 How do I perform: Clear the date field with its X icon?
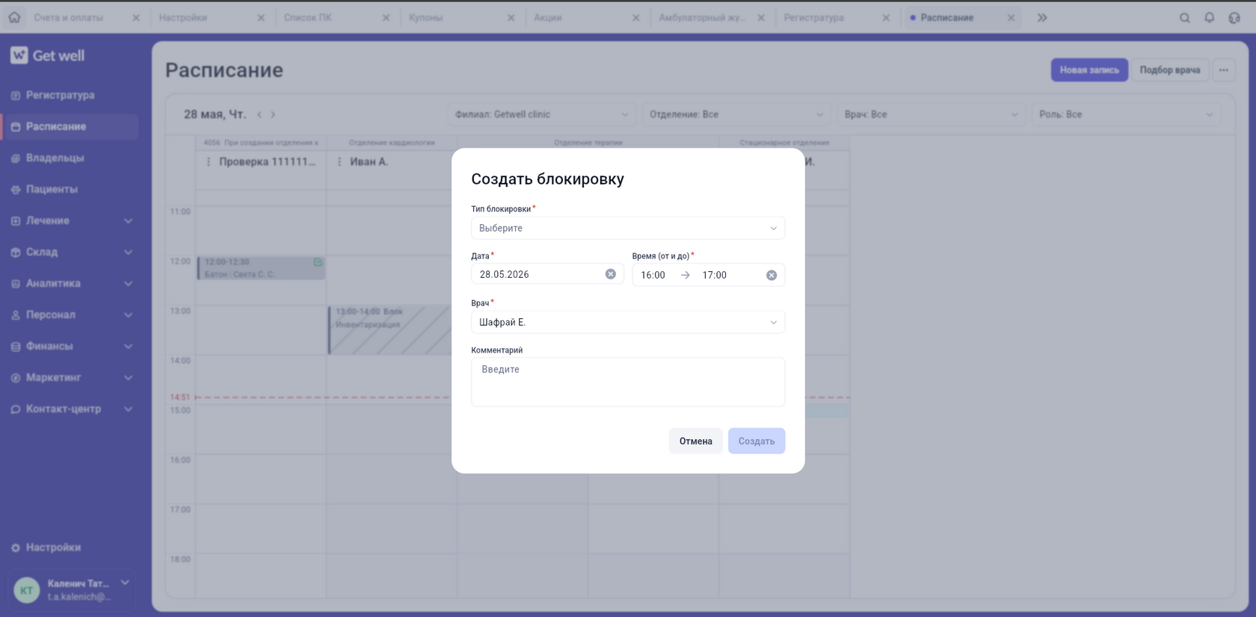610,274
